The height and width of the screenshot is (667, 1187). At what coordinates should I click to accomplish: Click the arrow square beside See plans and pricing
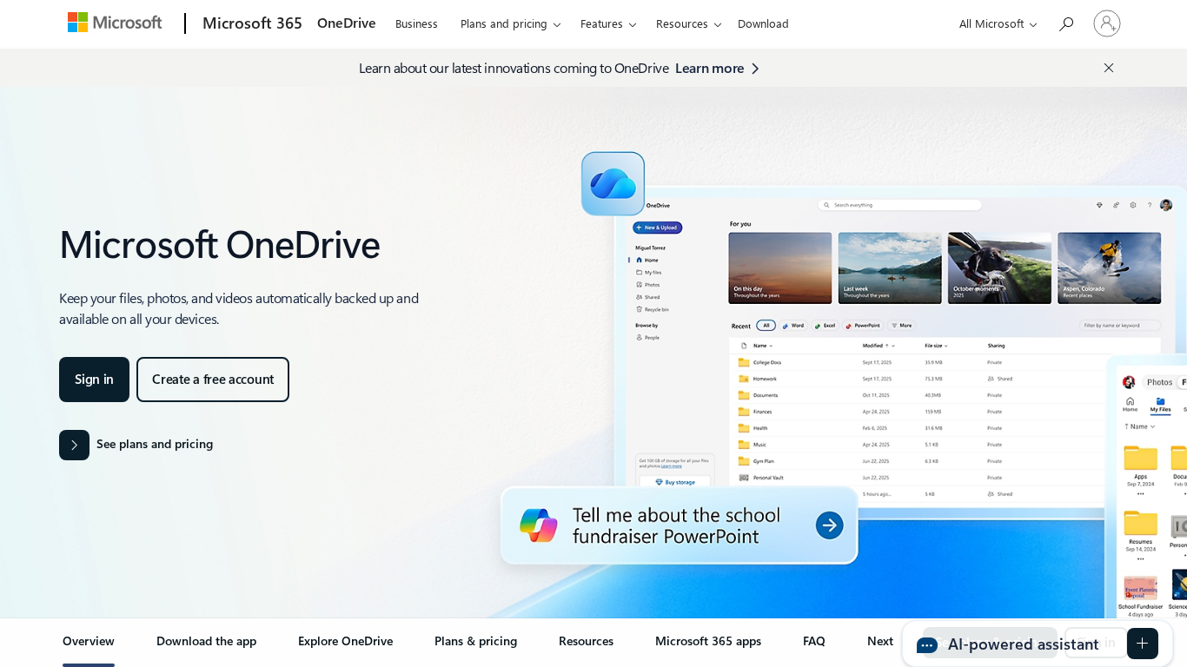coord(74,445)
